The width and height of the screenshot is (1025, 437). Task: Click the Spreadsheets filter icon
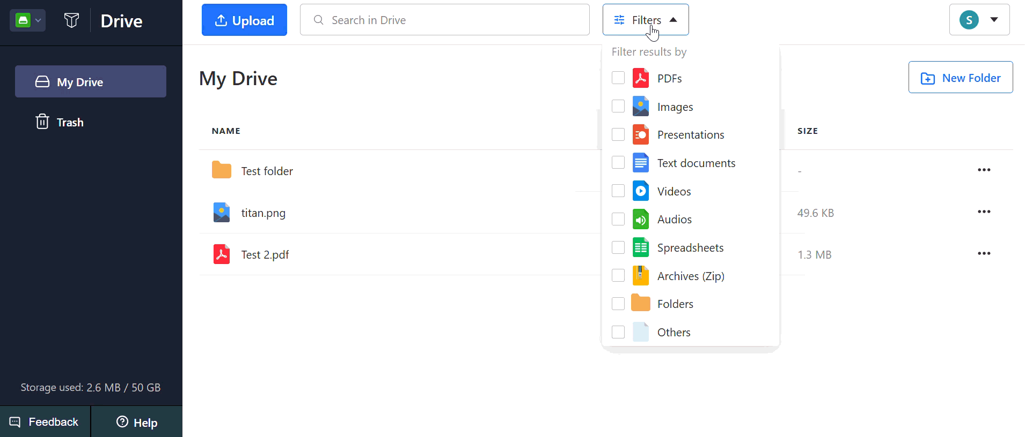641,247
